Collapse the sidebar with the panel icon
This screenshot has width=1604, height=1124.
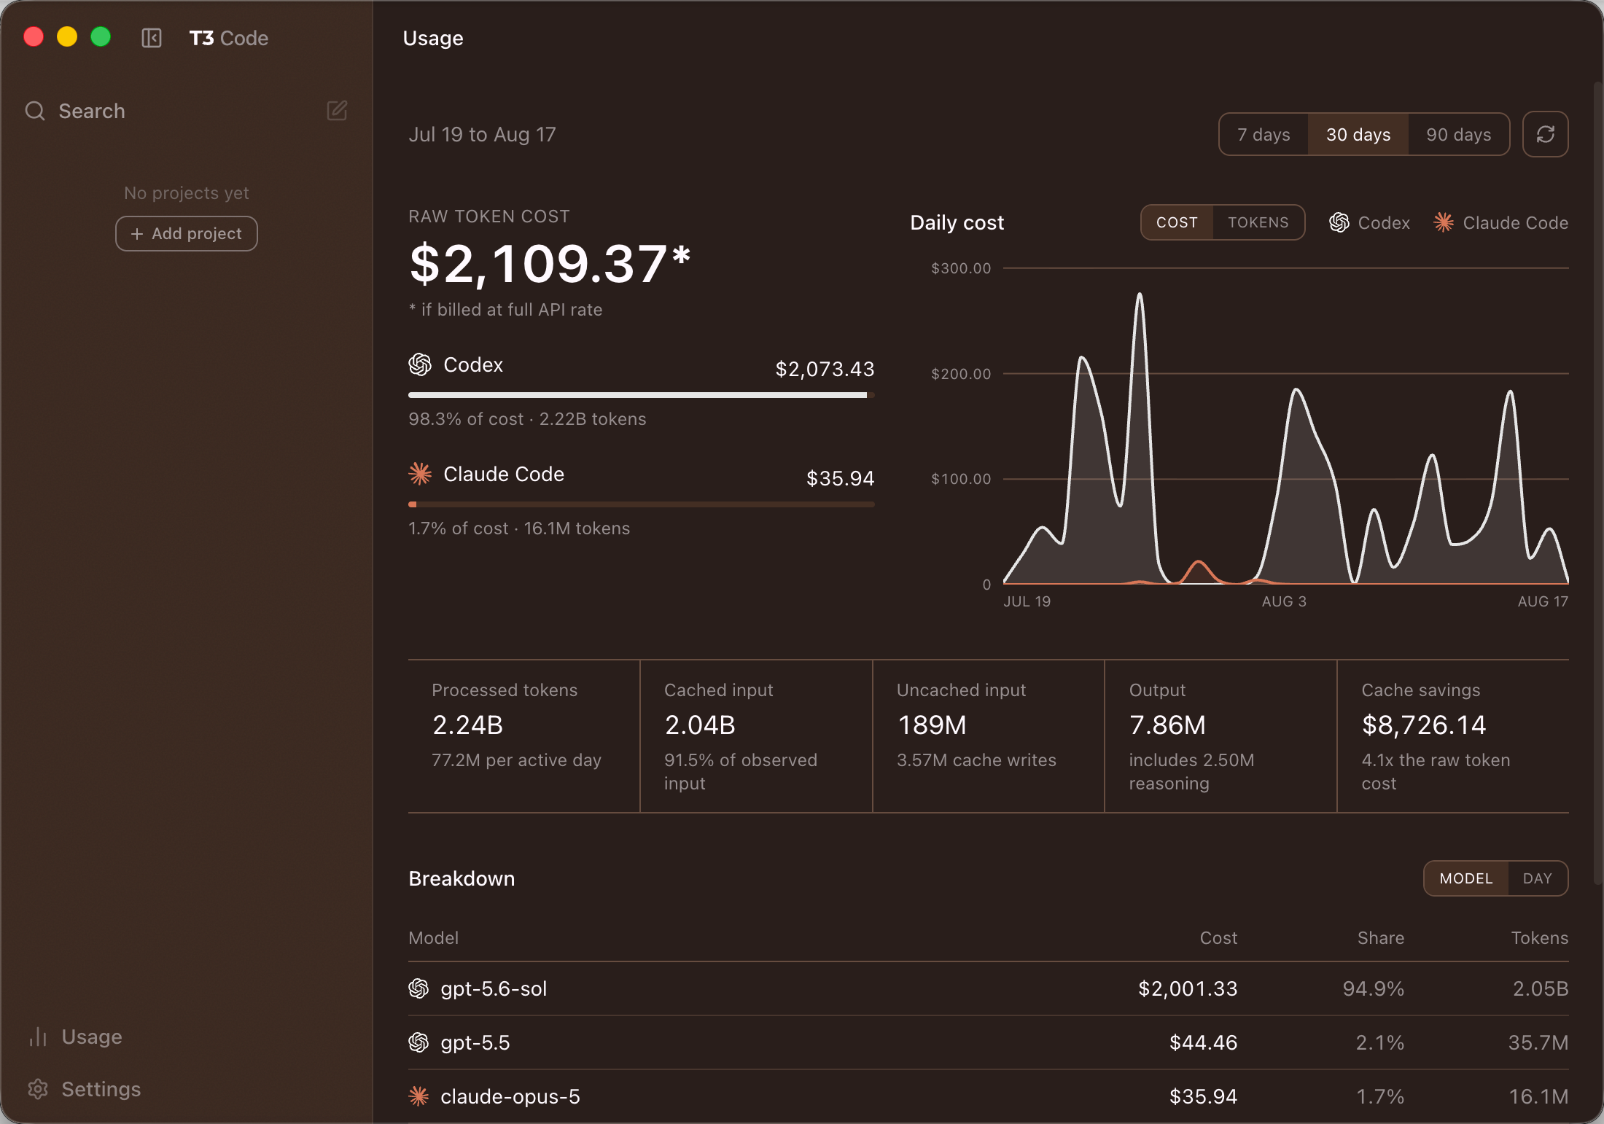click(152, 38)
